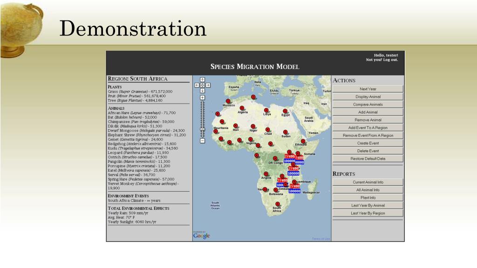
Task: Click the Grass (Super Grasseus) plant entry
Action: 140,92
